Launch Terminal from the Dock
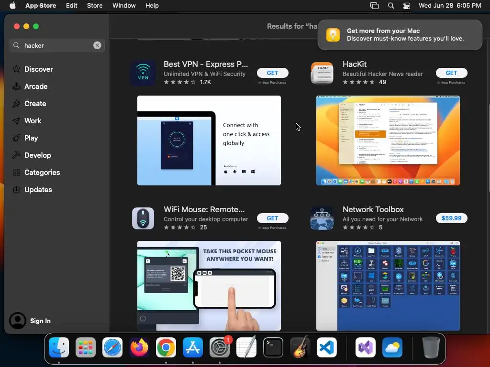The width and height of the screenshot is (490, 367). point(273,347)
